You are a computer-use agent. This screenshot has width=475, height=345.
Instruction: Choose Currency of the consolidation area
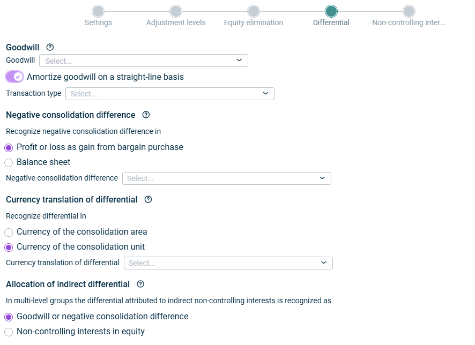coord(9,232)
